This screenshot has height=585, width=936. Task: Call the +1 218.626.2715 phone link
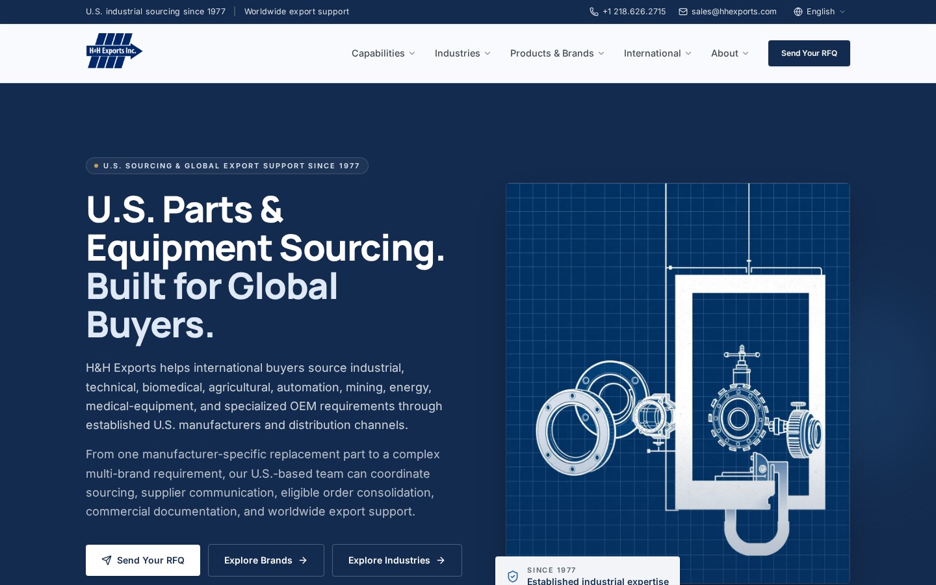tap(628, 12)
